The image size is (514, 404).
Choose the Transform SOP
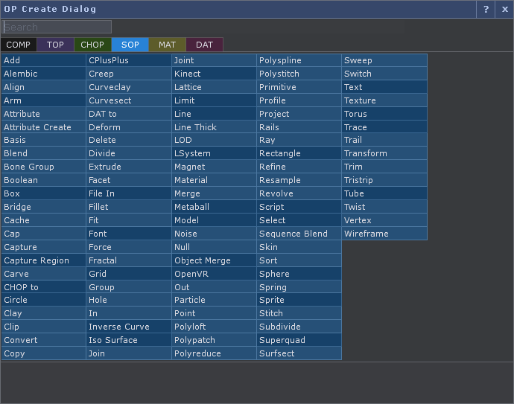(384, 153)
